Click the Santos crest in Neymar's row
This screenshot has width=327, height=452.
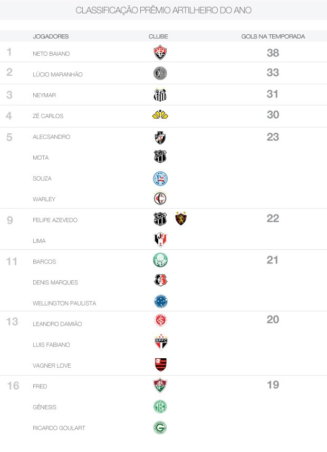point(160,95)
